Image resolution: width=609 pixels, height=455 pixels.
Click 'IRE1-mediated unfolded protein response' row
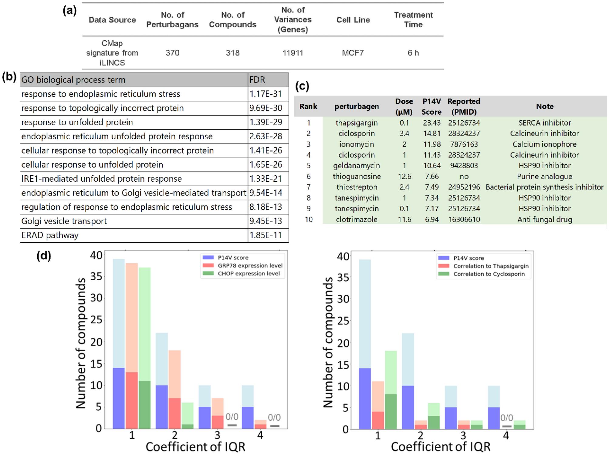click(154, 179)
